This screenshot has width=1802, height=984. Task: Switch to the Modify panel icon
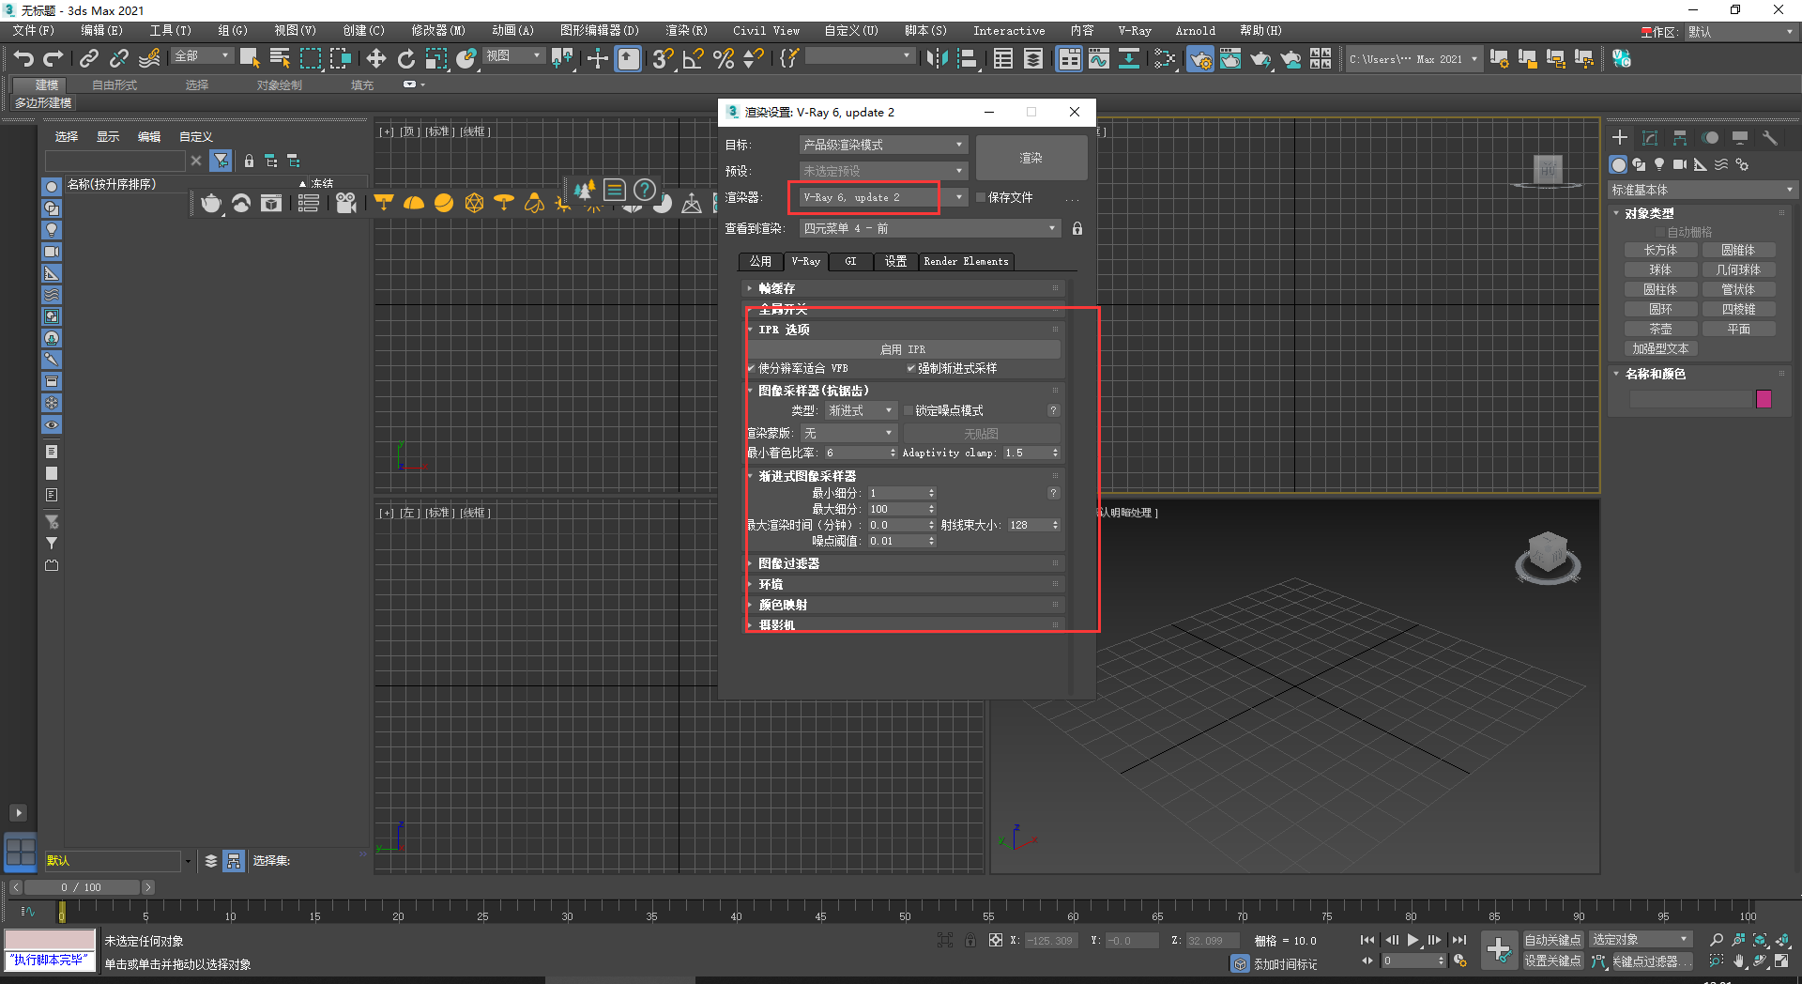click(x=1649, y=137)
